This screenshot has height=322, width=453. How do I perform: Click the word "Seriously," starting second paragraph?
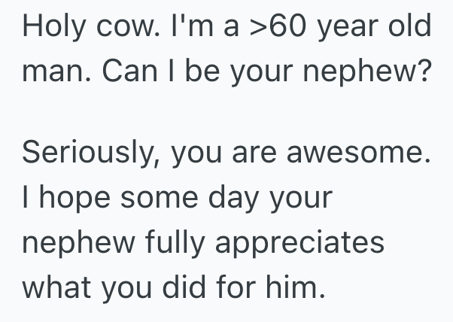[91, 154]
